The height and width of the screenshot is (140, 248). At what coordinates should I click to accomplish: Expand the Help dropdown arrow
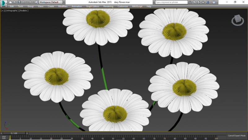(217, 2)
